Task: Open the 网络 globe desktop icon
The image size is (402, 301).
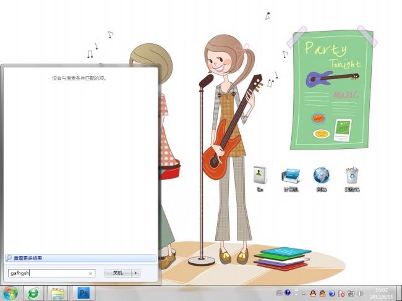Action: 322,179
